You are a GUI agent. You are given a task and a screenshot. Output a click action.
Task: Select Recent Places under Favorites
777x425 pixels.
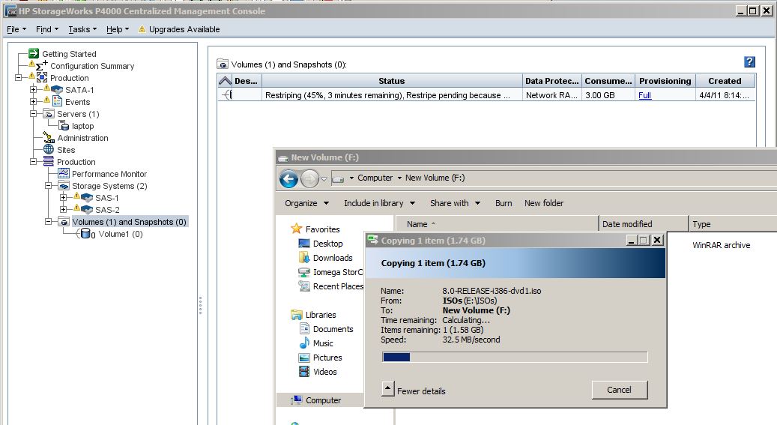[x=338, y=286]
